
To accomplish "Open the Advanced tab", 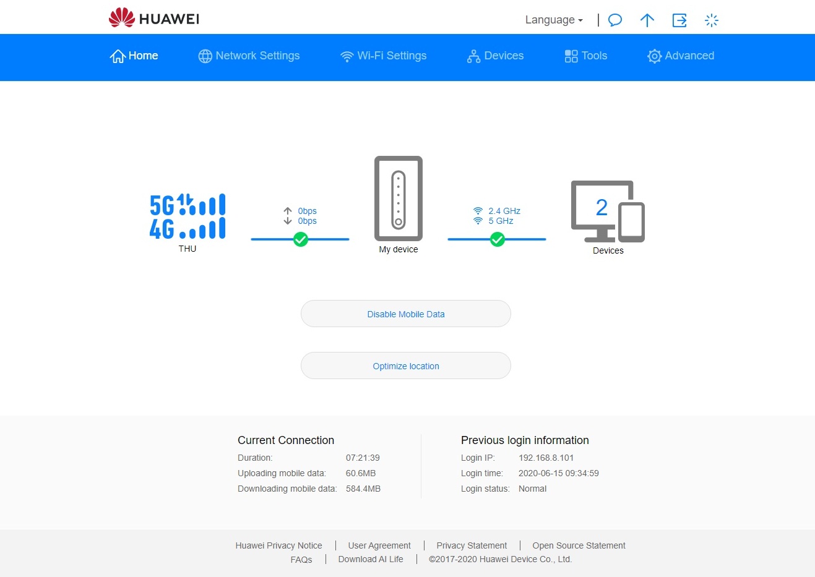I will click(681, 56).
